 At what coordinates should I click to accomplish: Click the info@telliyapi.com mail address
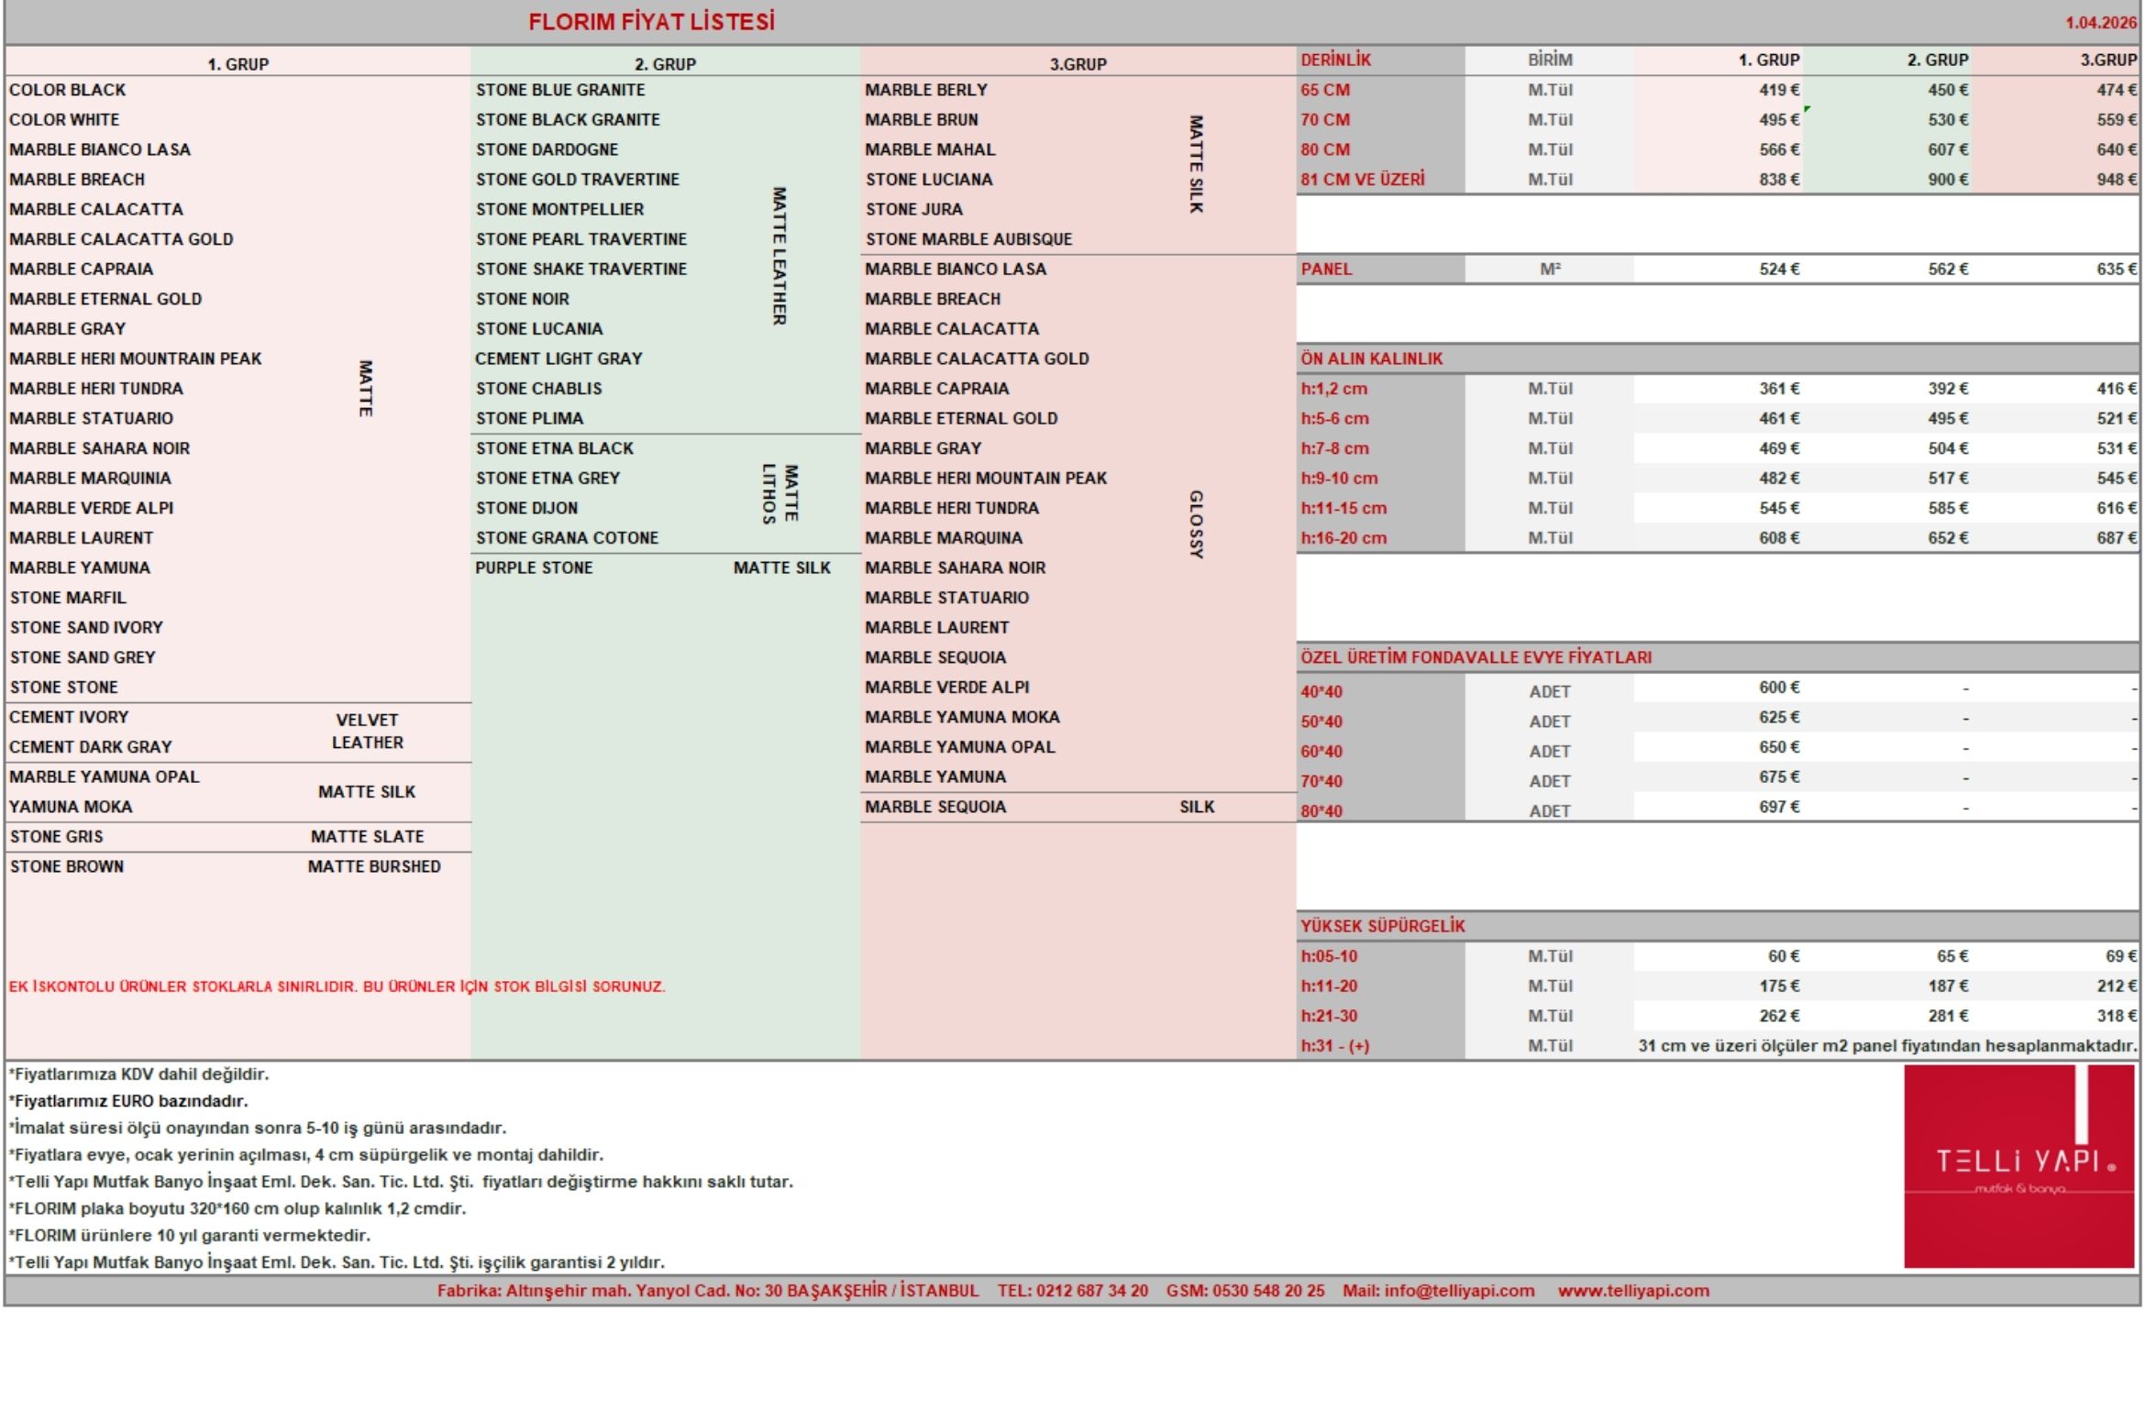point(1459,1291)
